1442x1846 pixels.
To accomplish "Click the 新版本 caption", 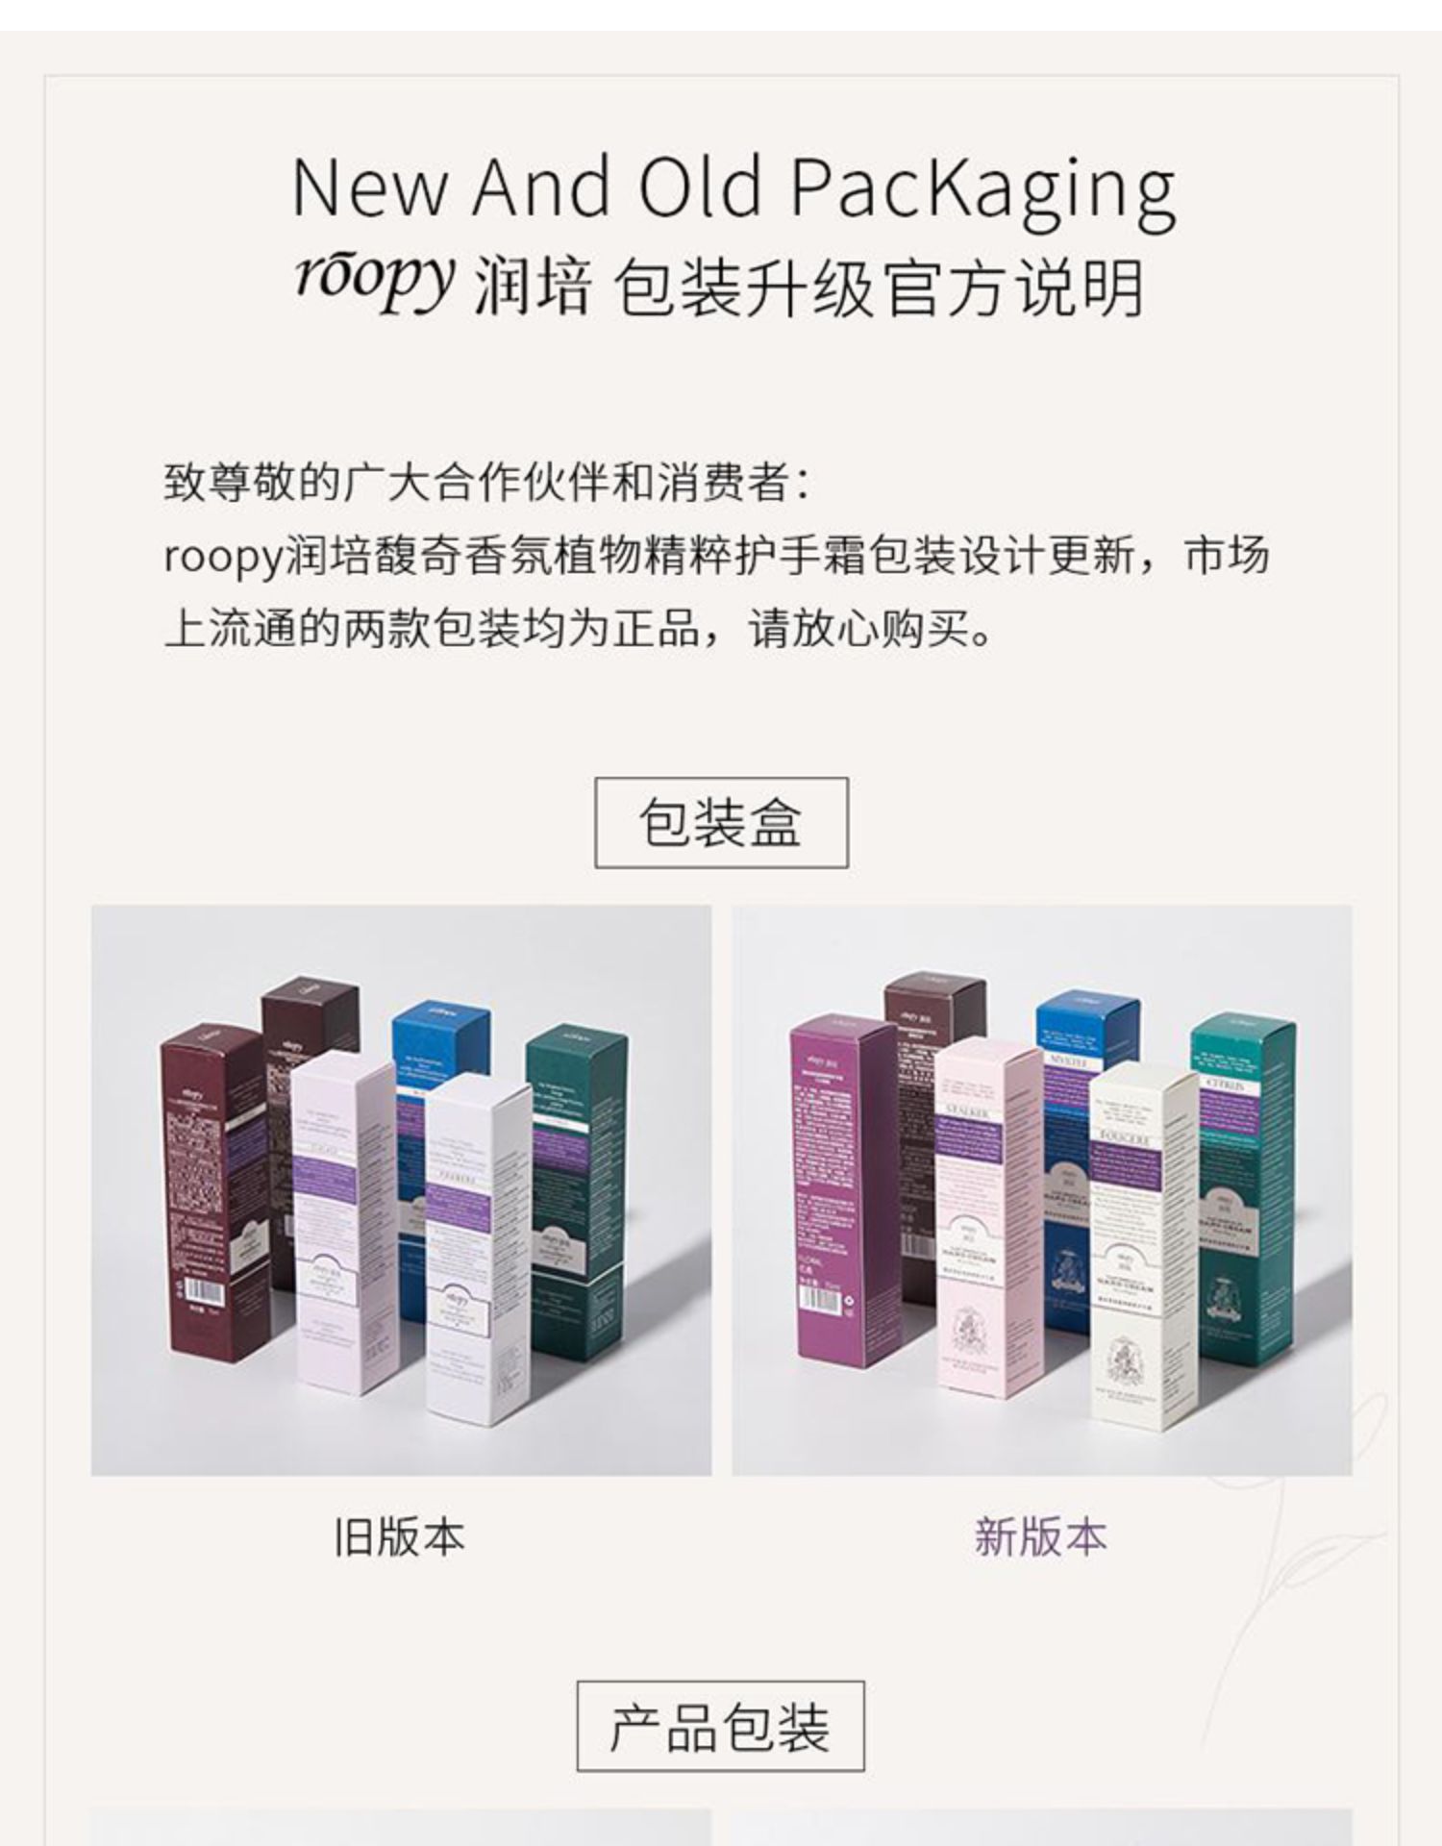I will [x=1040, y=1536].
